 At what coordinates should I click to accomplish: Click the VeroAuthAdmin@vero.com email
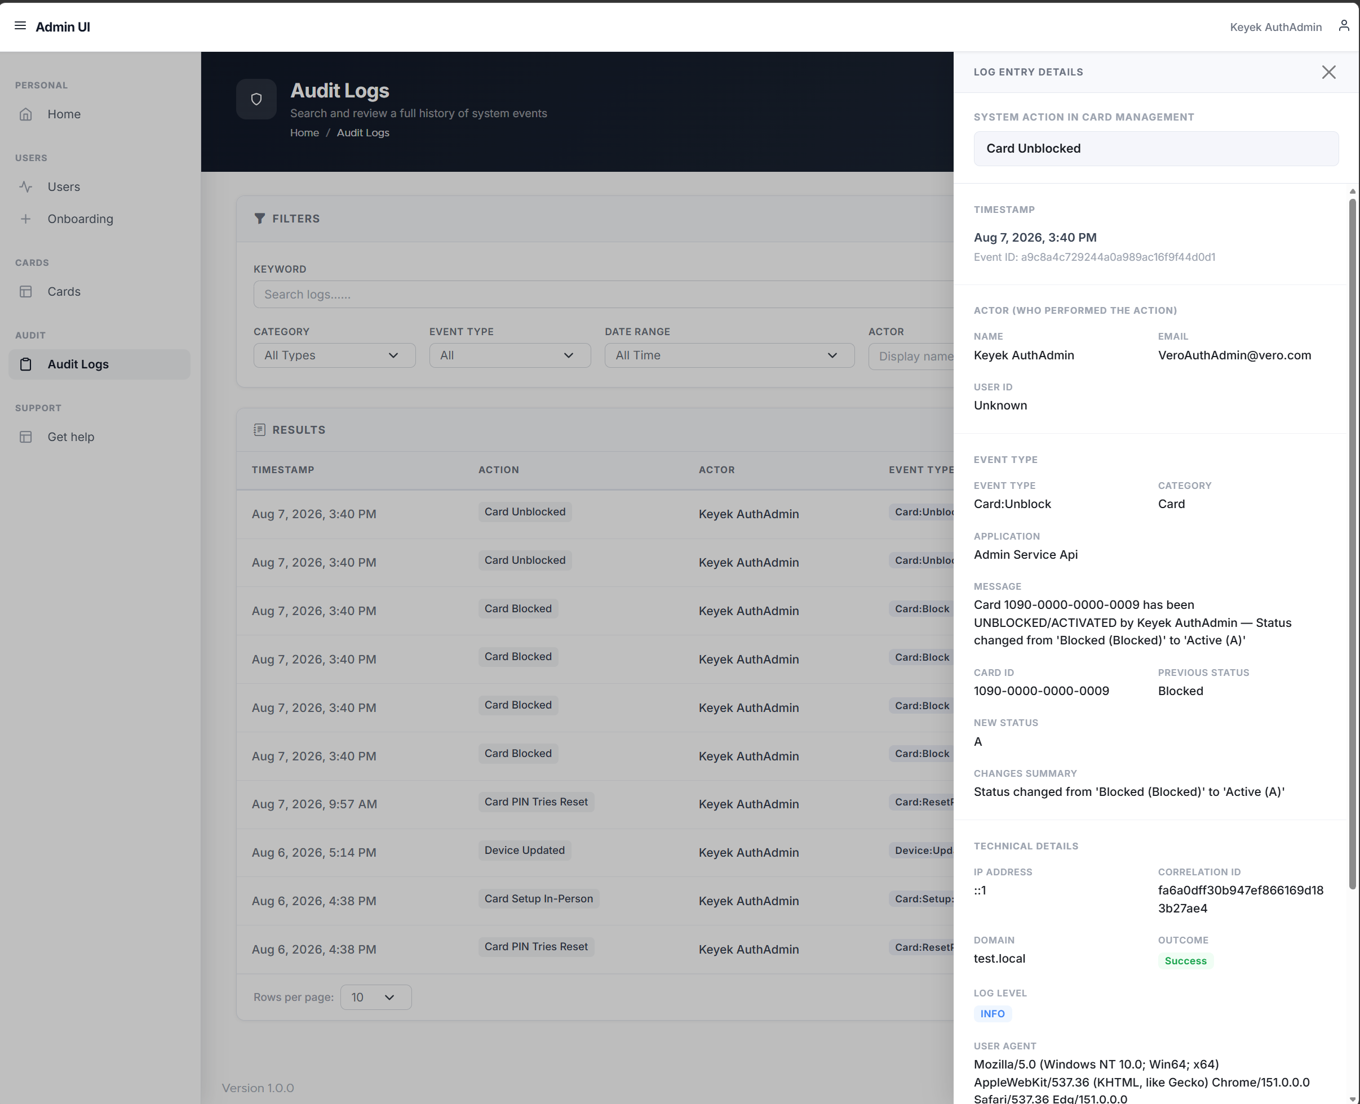pyautogui.click(x=1234, y=355)
